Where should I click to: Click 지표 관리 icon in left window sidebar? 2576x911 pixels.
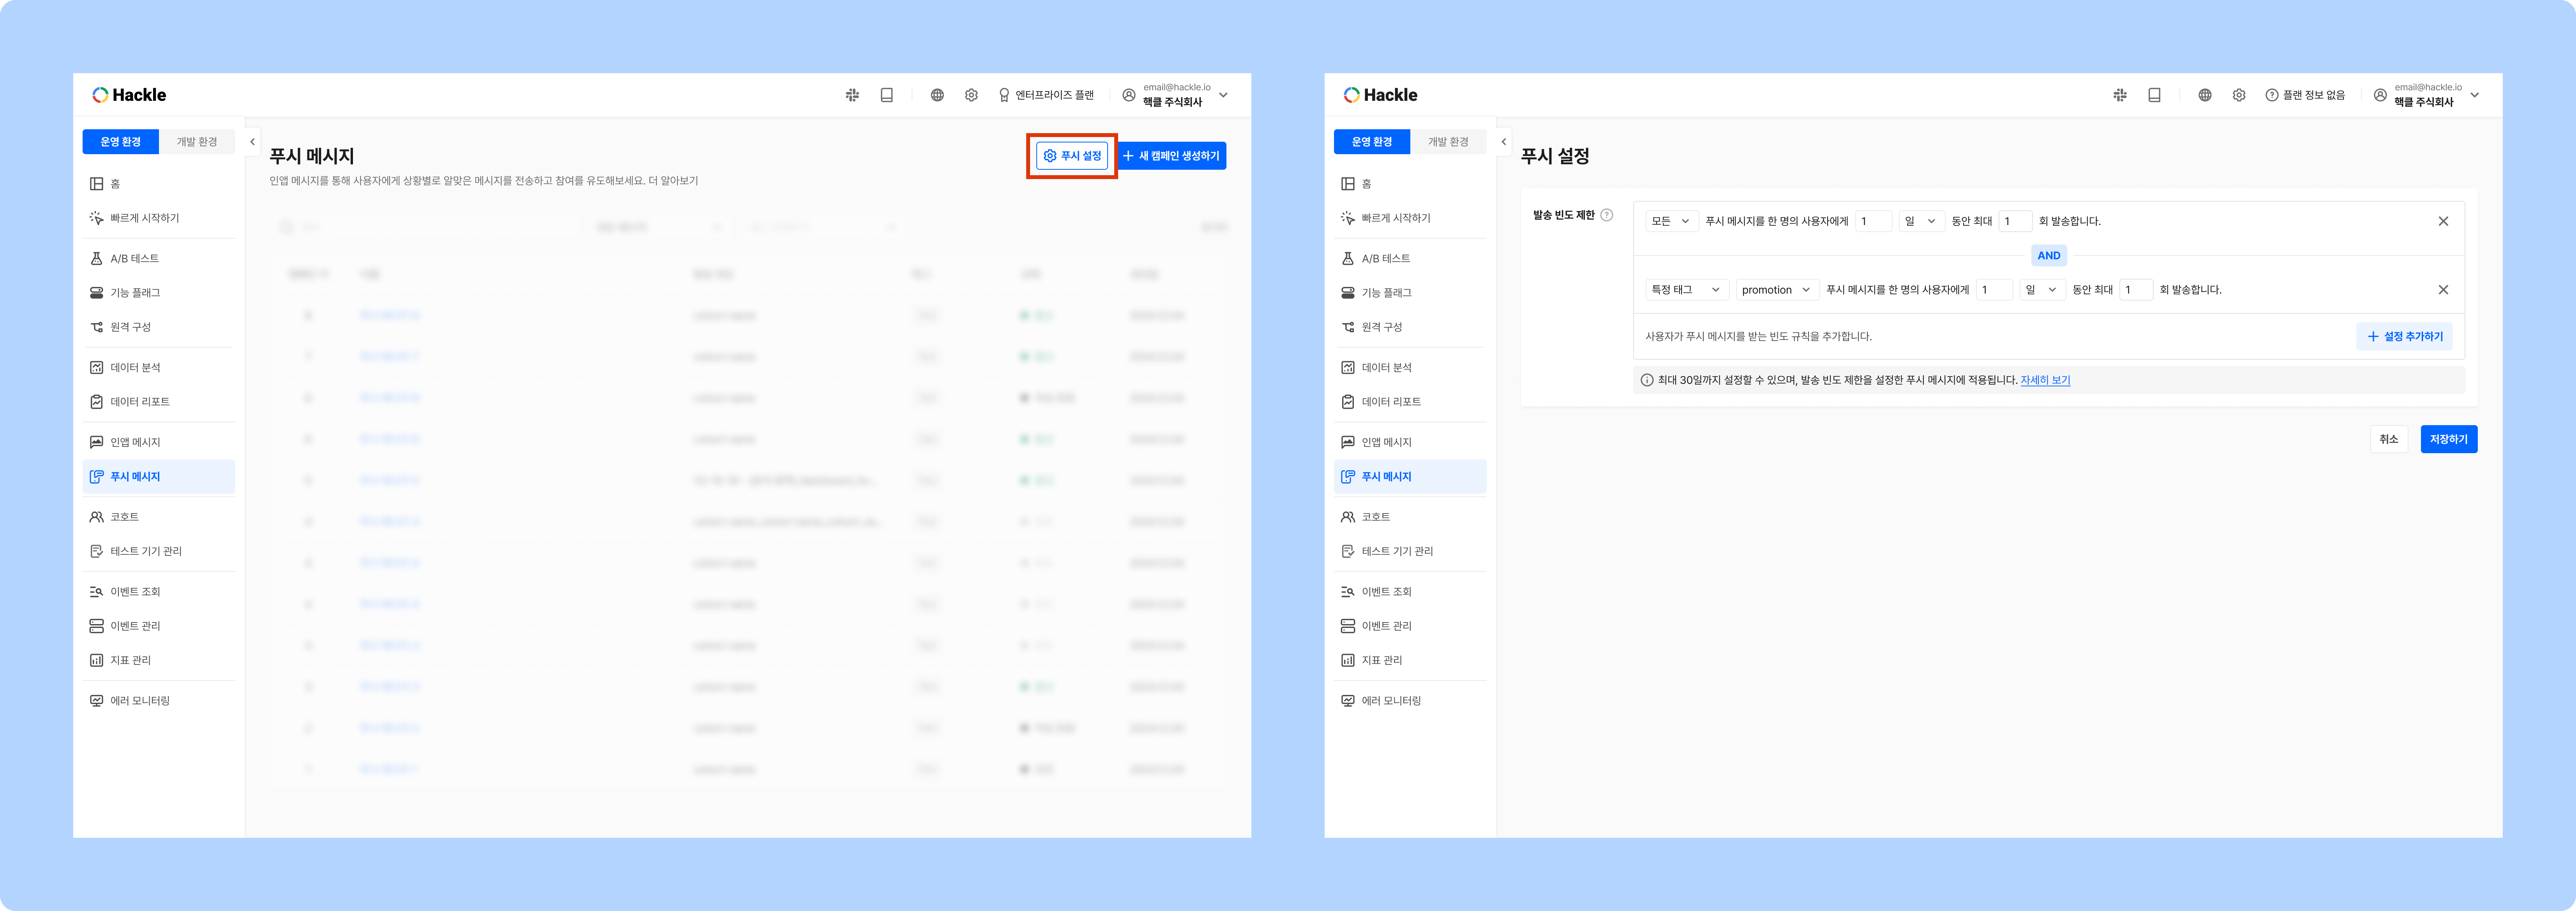[97, 660]
